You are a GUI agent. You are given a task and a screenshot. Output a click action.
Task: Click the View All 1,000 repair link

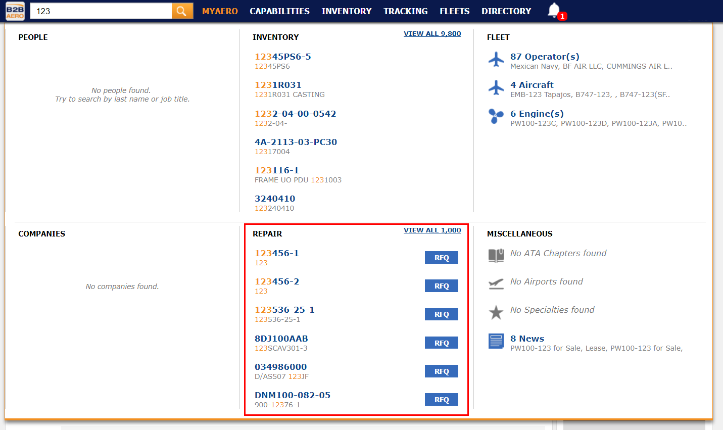point(432,230)
